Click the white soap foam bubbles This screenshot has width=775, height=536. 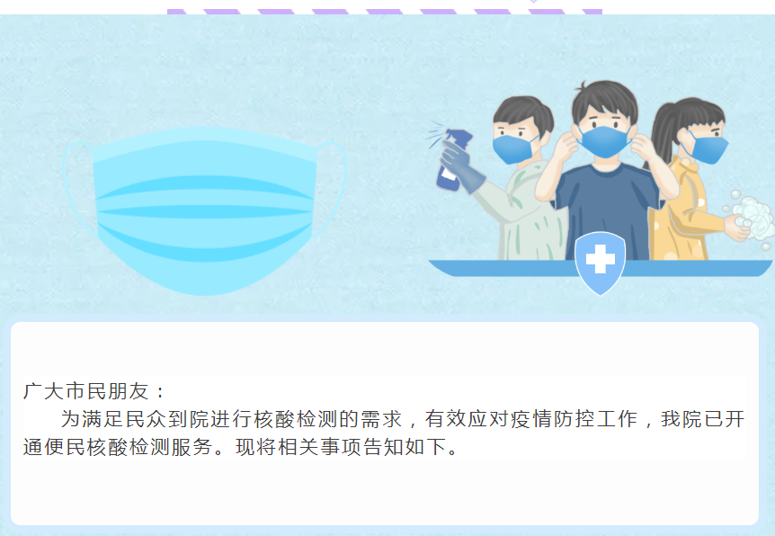(x=753, y=218)
